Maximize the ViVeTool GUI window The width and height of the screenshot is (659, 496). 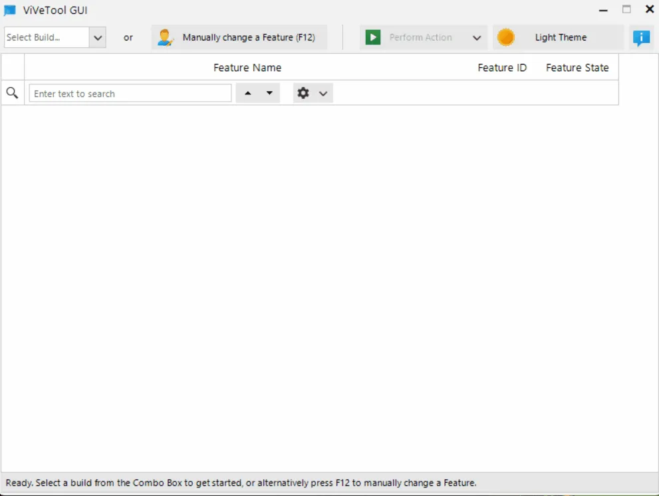click(x=626, y=9)
